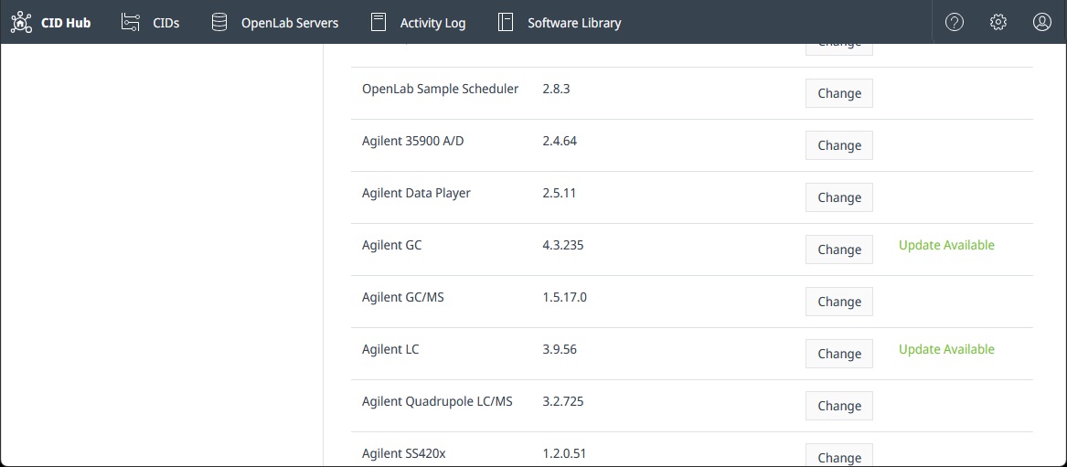Click Update Available for Agilent LC

(946, 349)
